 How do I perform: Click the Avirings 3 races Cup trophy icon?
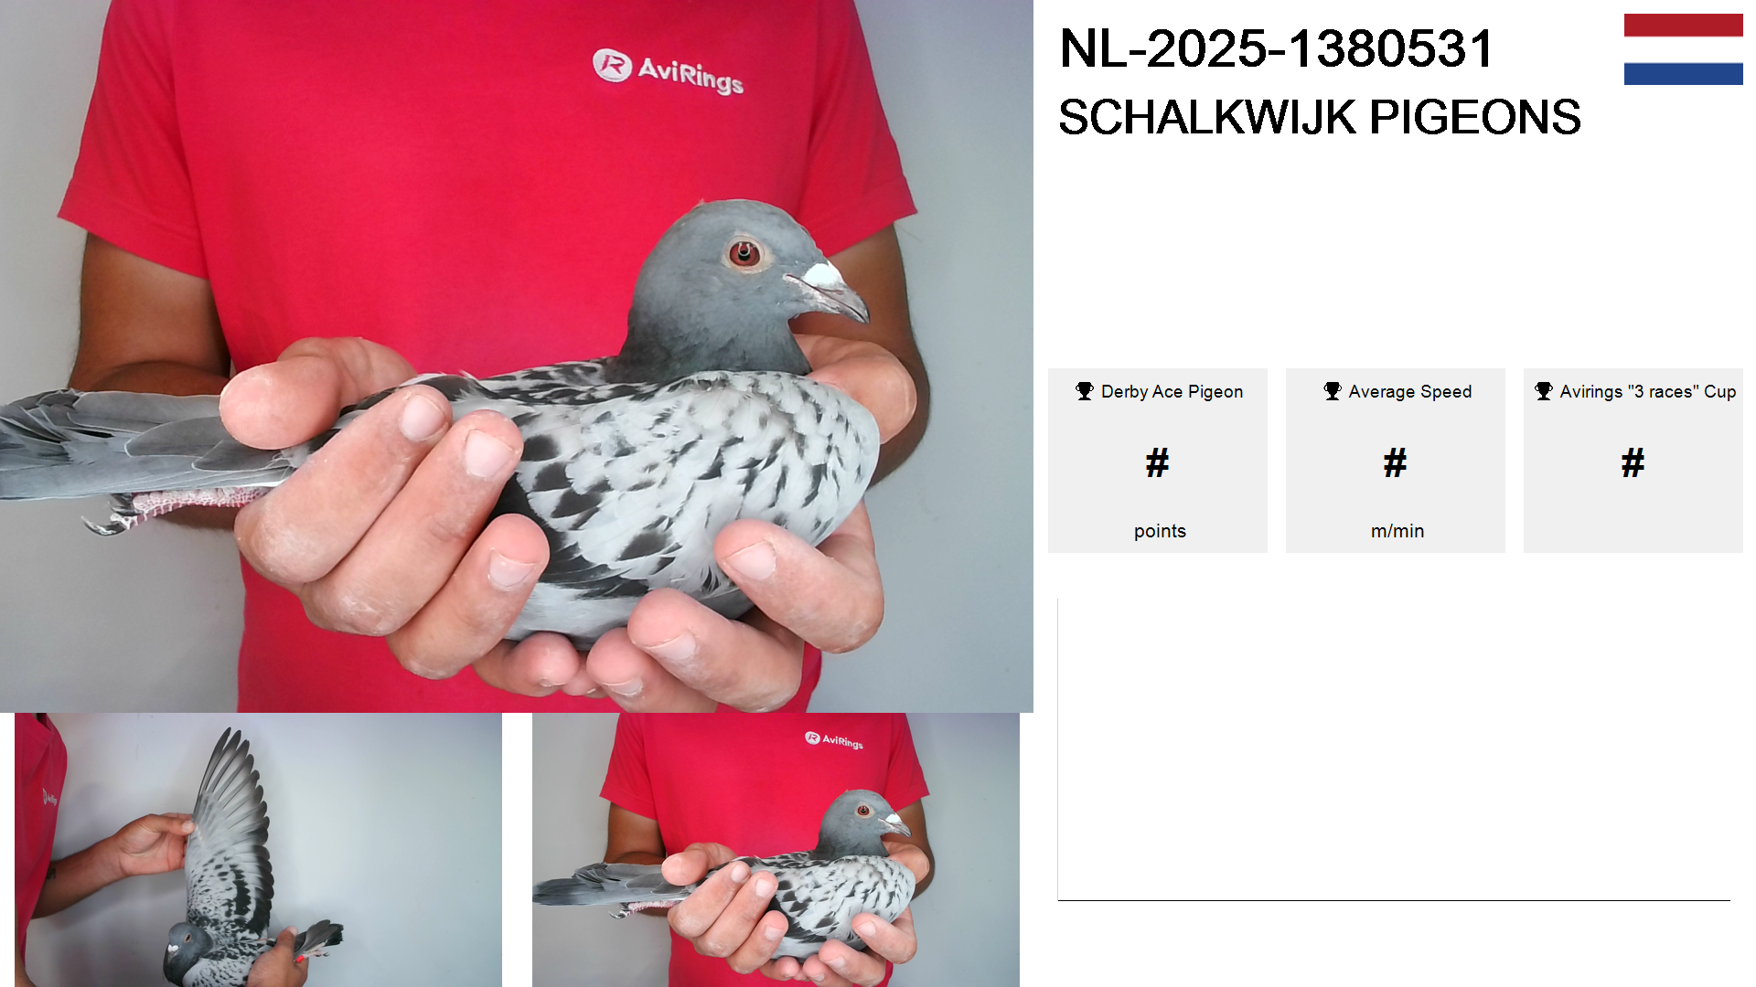click(1544, 391)
